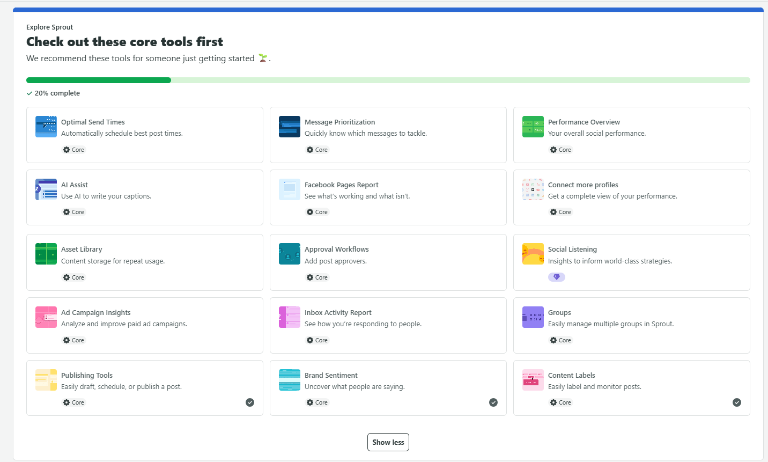Open the Optimal Send Times thumbnail icon
The image size is (768, 462).
pos(46,127)
